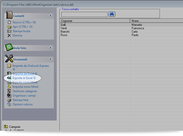
Task: Click the Opzioni rubrica icon
Action: point(9,104)
